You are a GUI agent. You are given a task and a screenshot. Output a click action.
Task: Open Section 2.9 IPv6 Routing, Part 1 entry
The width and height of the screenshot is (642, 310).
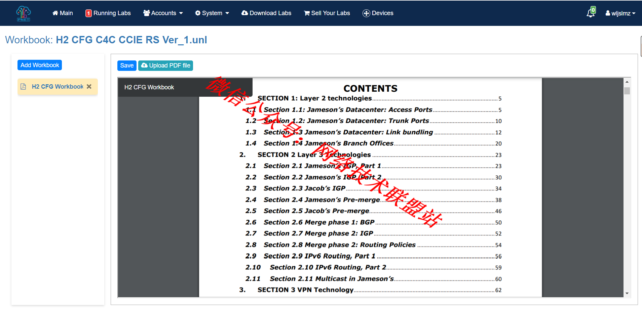373,256
